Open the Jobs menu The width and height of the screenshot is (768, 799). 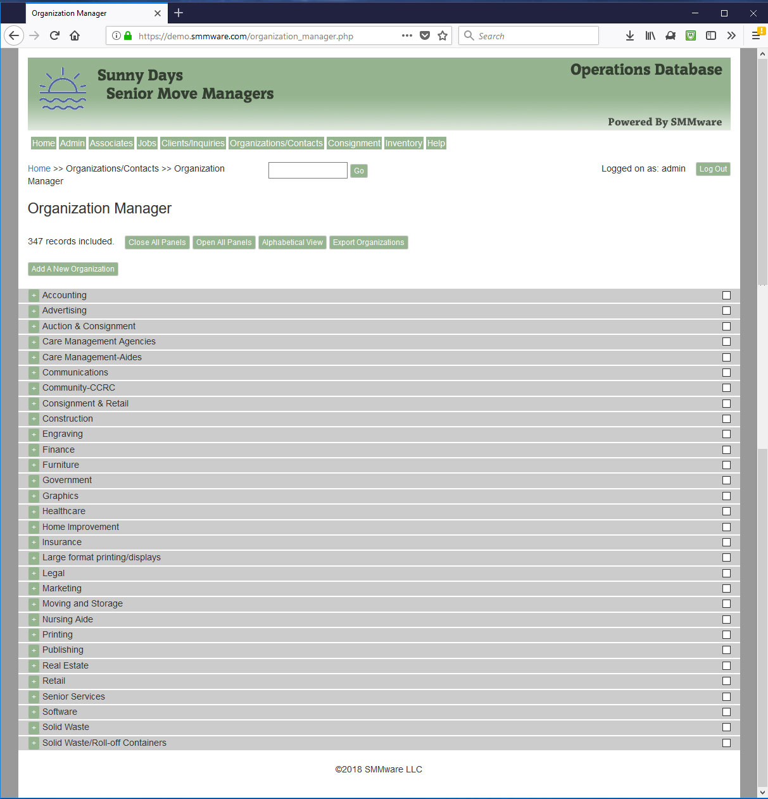pyautogui.click(x=147, y=143)
